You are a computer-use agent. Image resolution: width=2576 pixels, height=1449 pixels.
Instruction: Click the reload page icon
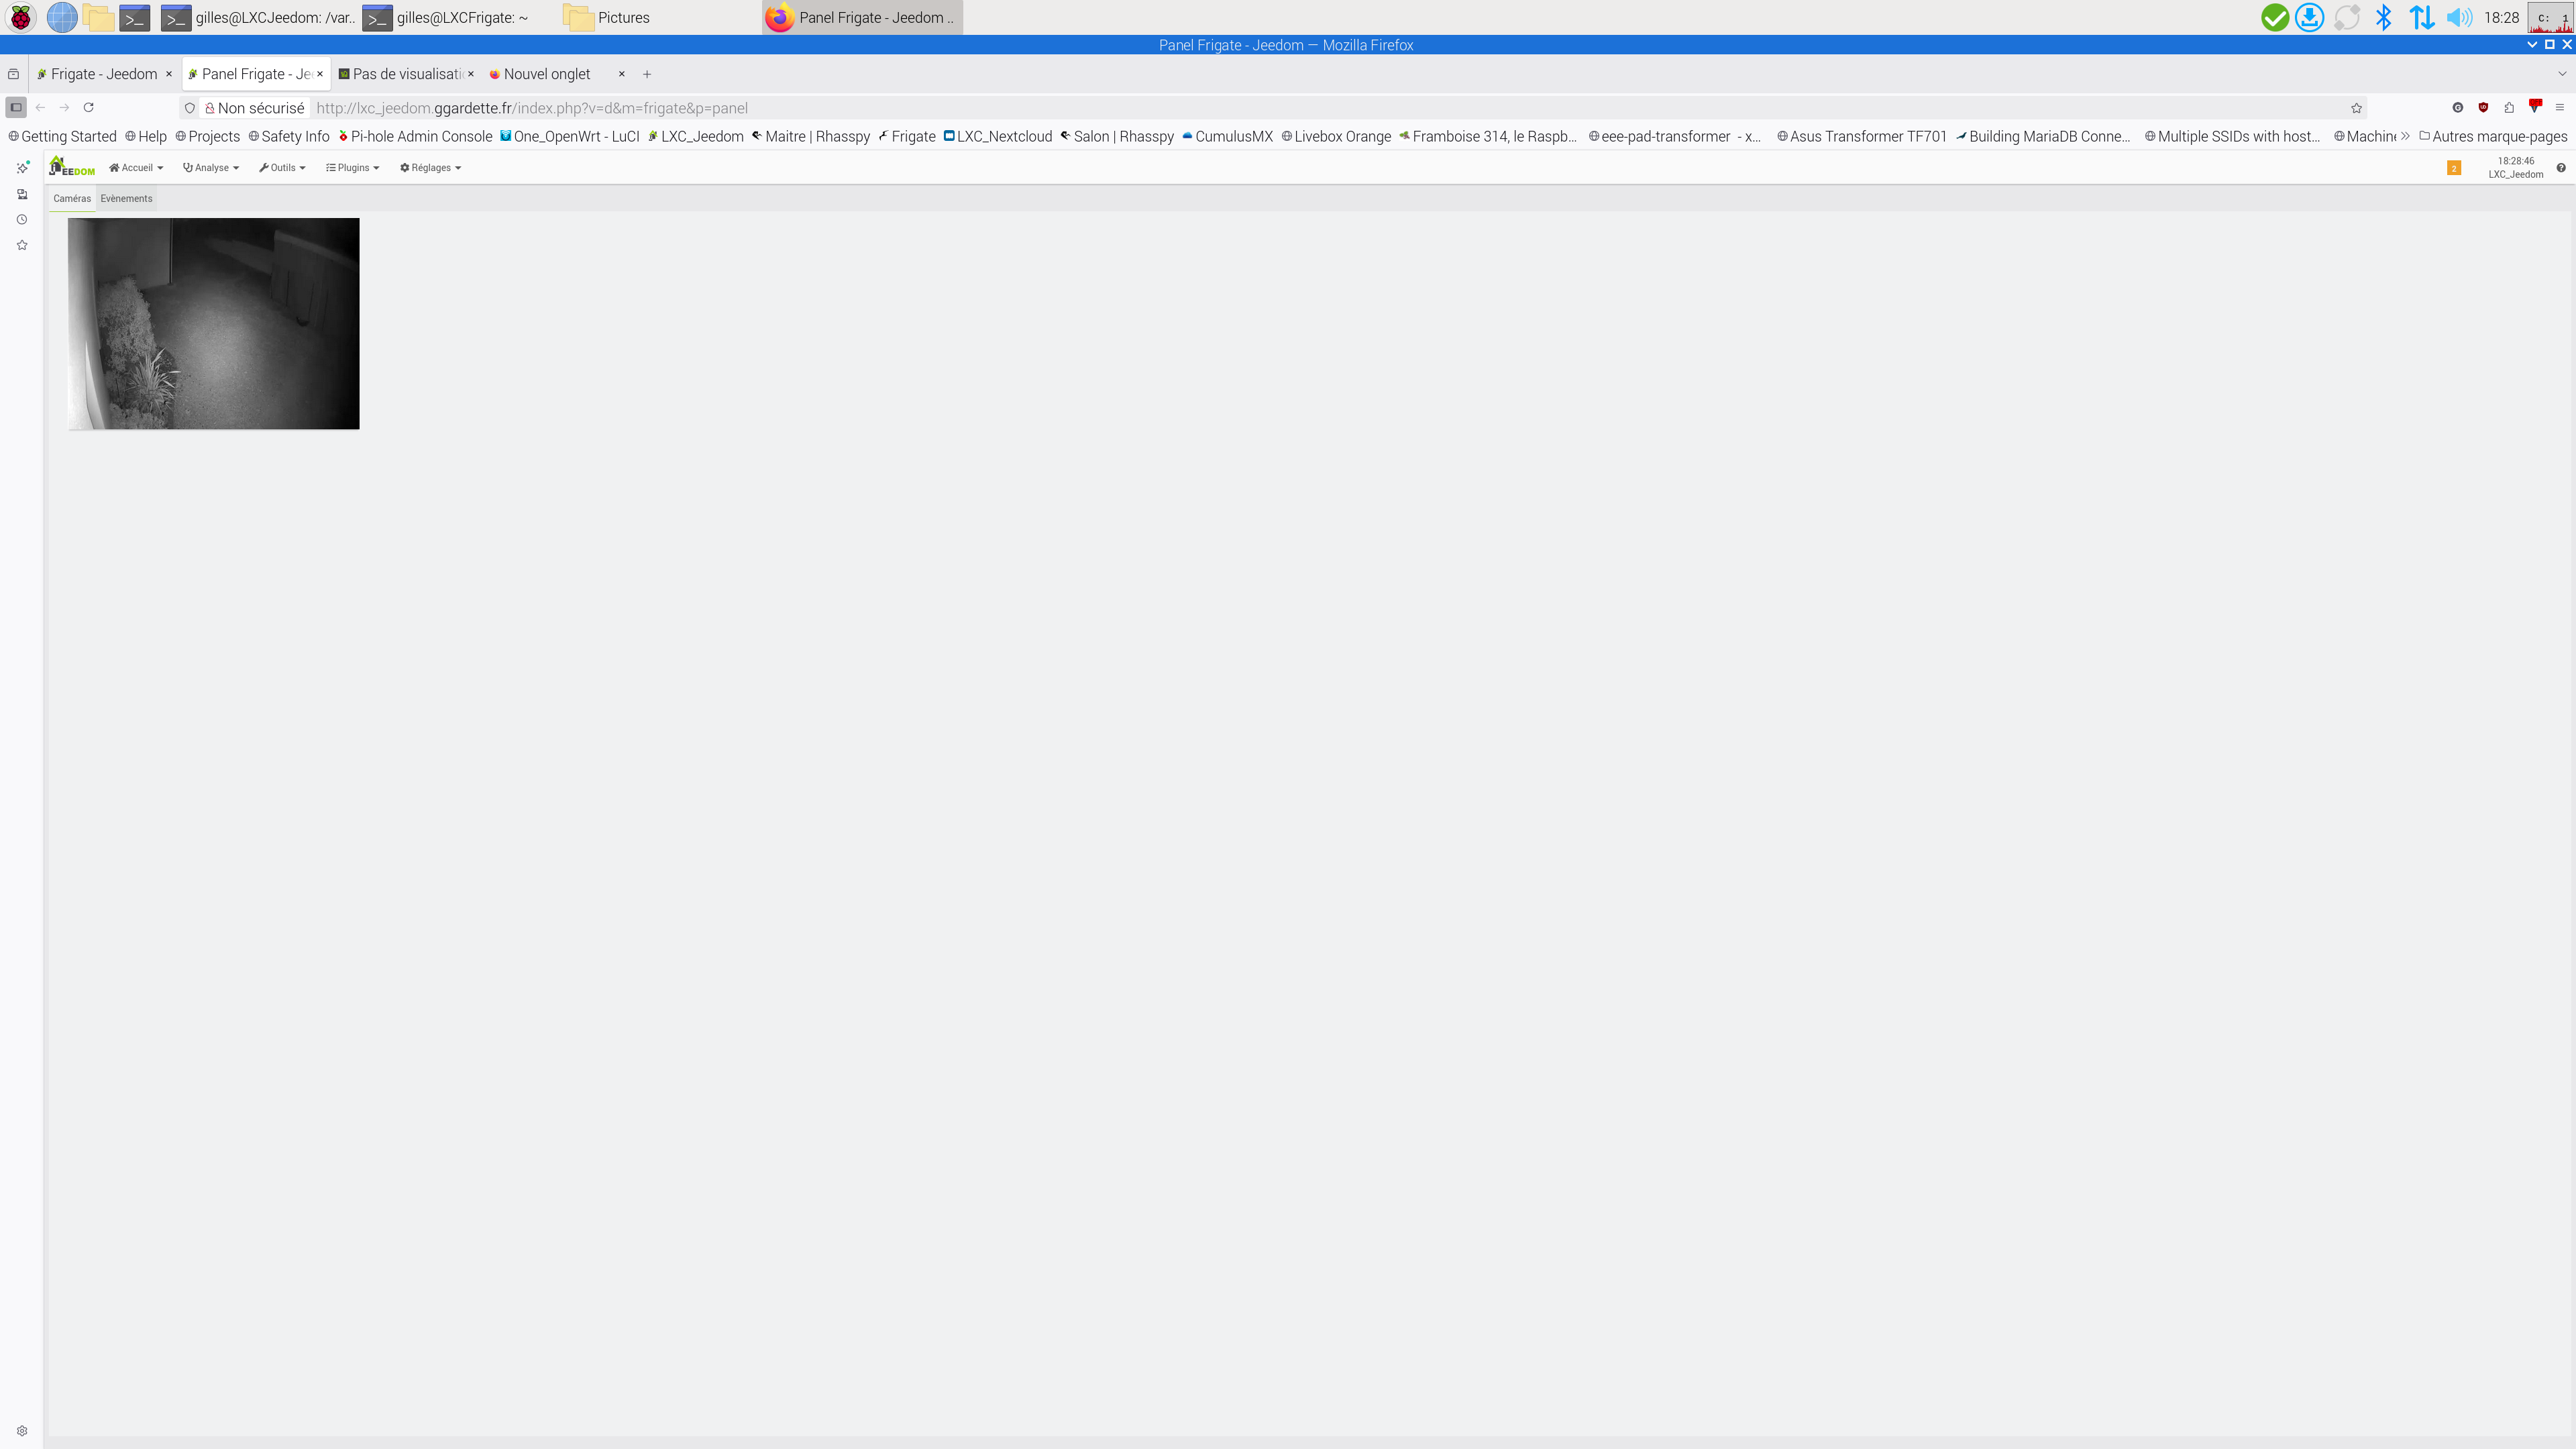pyautogui.click(x=88, y=108)
